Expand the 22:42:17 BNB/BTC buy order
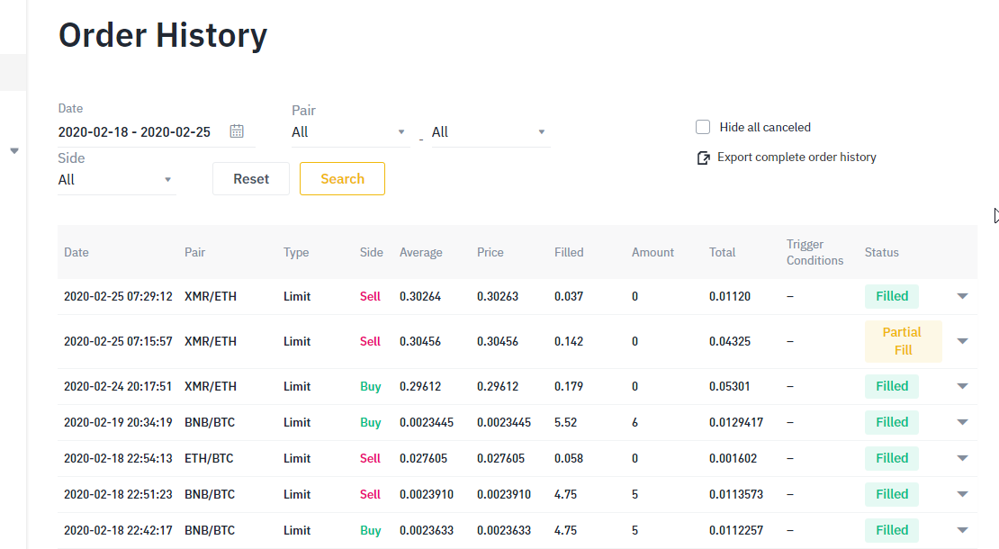 (x=962, y=530)
